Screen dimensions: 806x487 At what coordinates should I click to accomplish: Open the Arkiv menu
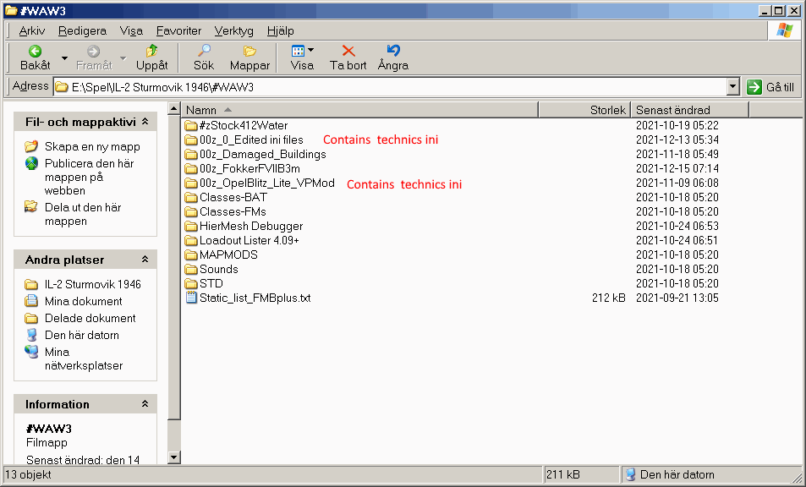(x=32, y=30)
